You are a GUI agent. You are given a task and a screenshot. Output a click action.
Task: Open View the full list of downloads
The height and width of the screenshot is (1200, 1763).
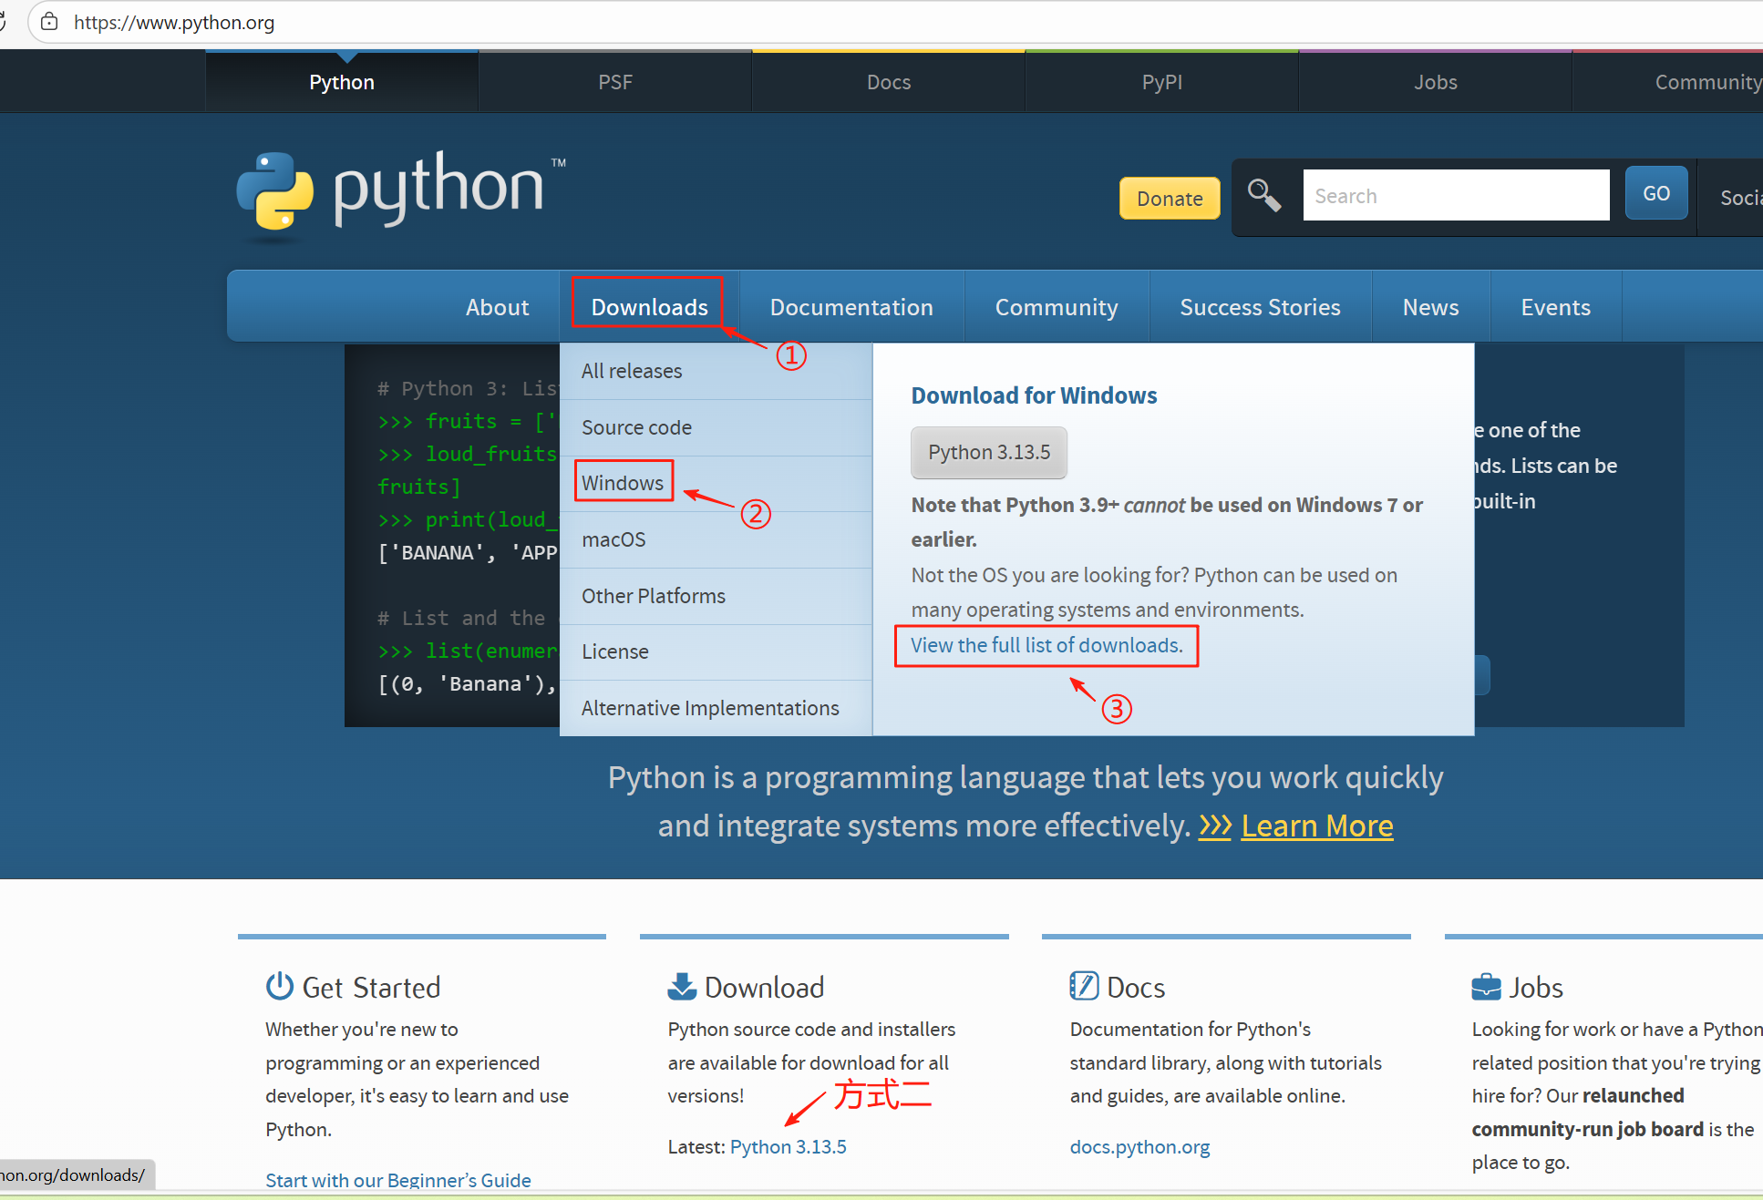click(x=1046, y=645)
